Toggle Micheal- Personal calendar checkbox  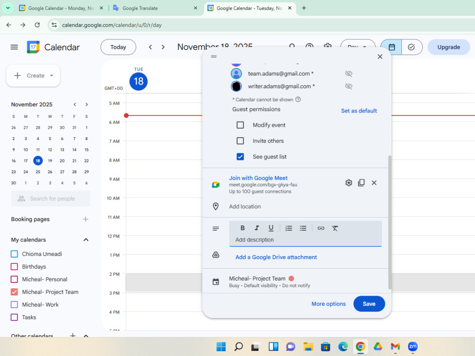click(14, 280)
